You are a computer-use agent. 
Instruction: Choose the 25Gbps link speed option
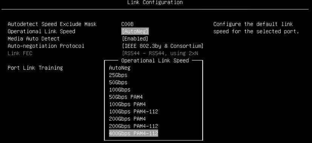(118, 75)
